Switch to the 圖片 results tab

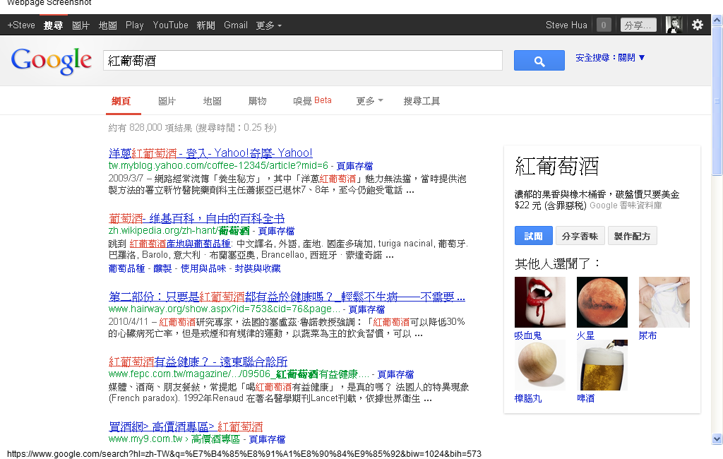[167, 101]
